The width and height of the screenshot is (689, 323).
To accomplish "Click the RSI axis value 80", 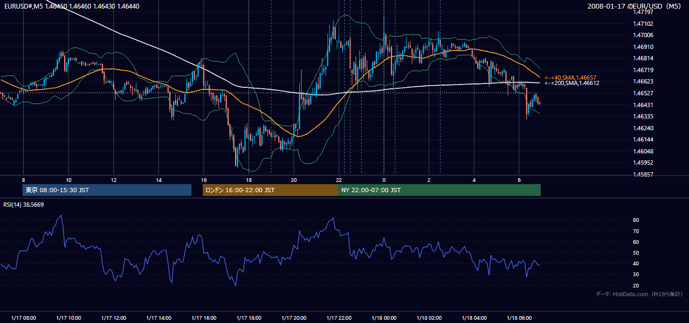I will [x=636, y=220].
